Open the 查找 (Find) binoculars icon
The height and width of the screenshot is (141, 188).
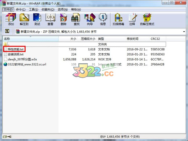pos(76,18)
